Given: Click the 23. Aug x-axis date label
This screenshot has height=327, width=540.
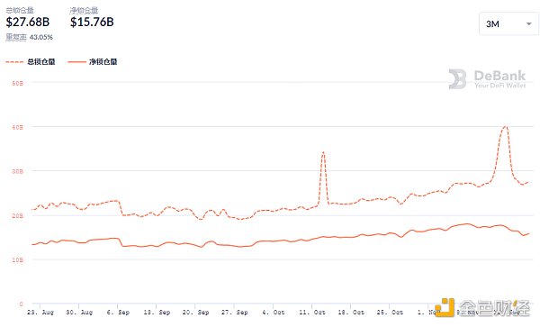Looking at the screenshot, I should point(40,313).
